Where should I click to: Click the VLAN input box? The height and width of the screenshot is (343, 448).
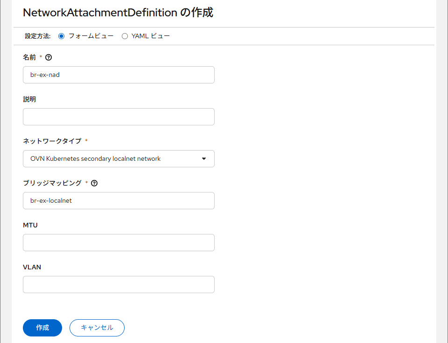119,284
